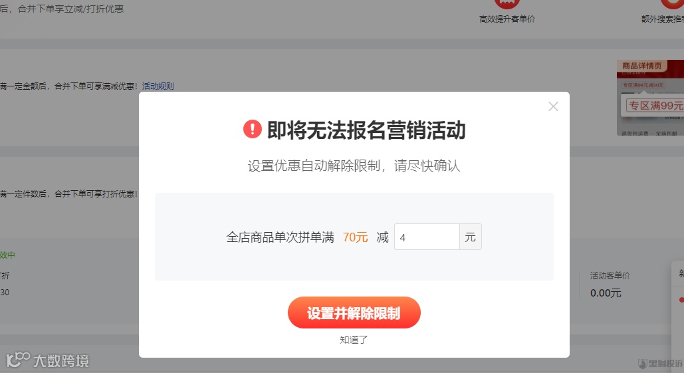
Task: Click the 设置优惠自动解除限制 subtitle text
Action: click(314, 166)
